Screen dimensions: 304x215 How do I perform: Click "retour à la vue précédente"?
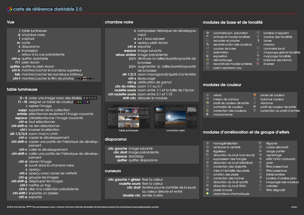pyautogui.click(x=43, y=54)
